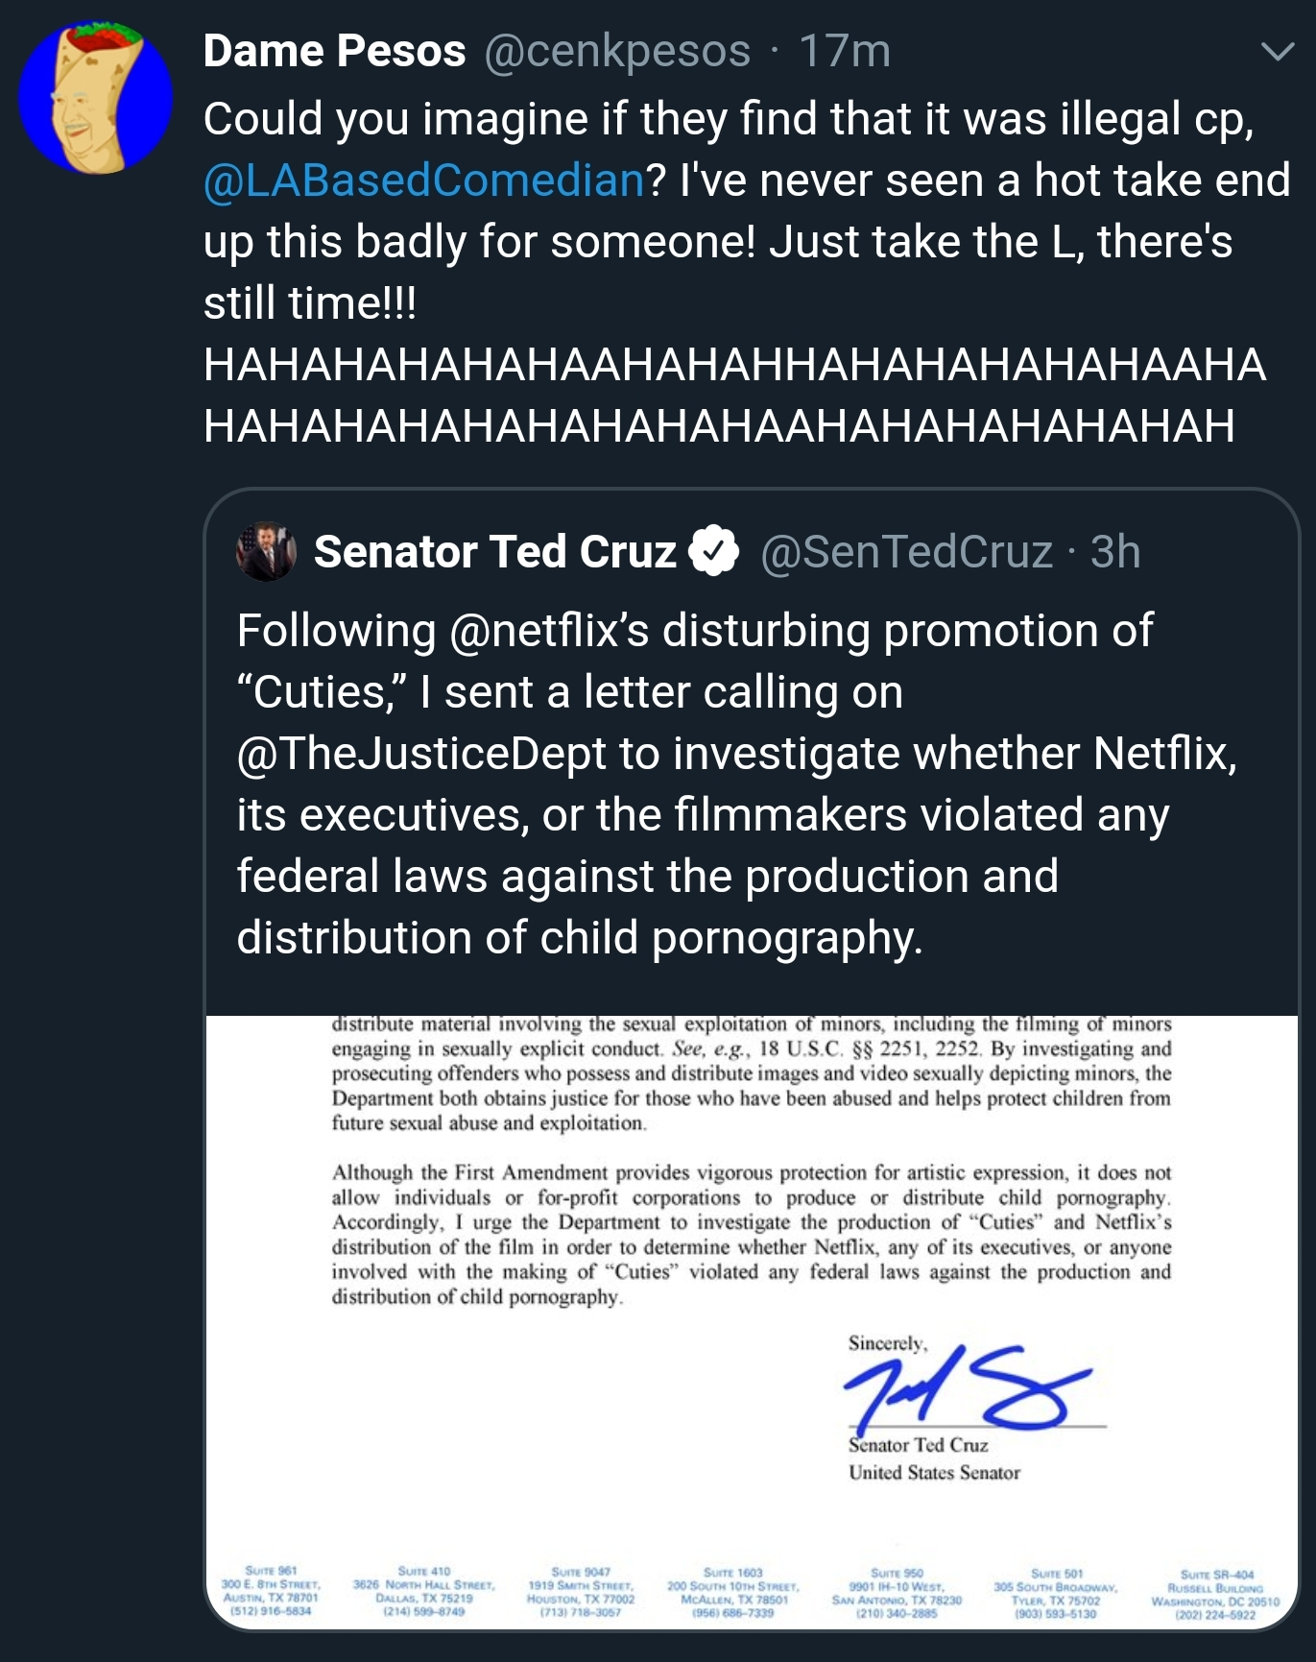This screenshot has width=1316, height=1662.
Task: Tap the 17m tweet timestamp
Action: point(845,51)
